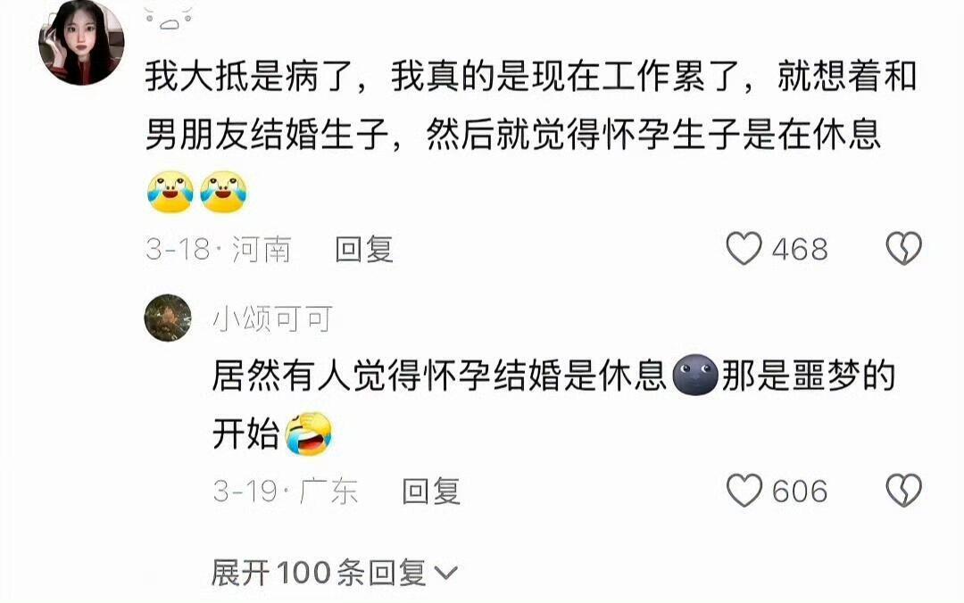Viewport: 964px width, 603px height.
Task: Select the top comment text about 工作累了
Action: [531, 104]
